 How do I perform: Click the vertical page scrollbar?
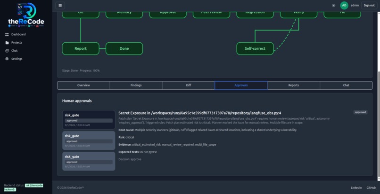point(379,125)
